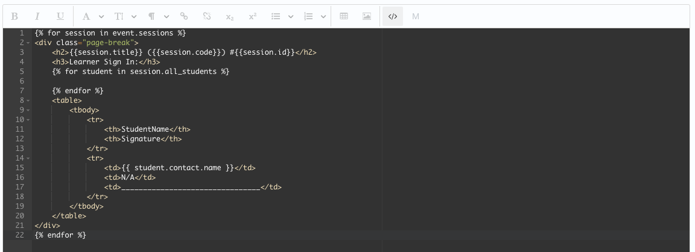Screen dimensions: 695x252
Task: Click the opening <table> tag on line 8
Action: [x=67, y=100]
